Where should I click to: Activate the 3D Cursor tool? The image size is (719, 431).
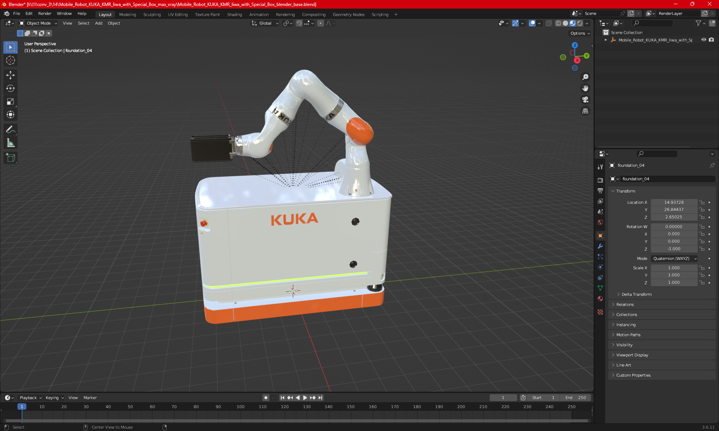pyautogui.click(x=10, y=60)
